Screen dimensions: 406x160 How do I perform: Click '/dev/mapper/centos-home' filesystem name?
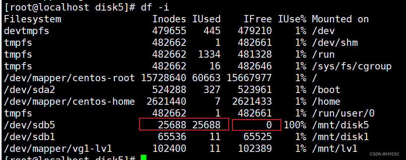point(69,102)
